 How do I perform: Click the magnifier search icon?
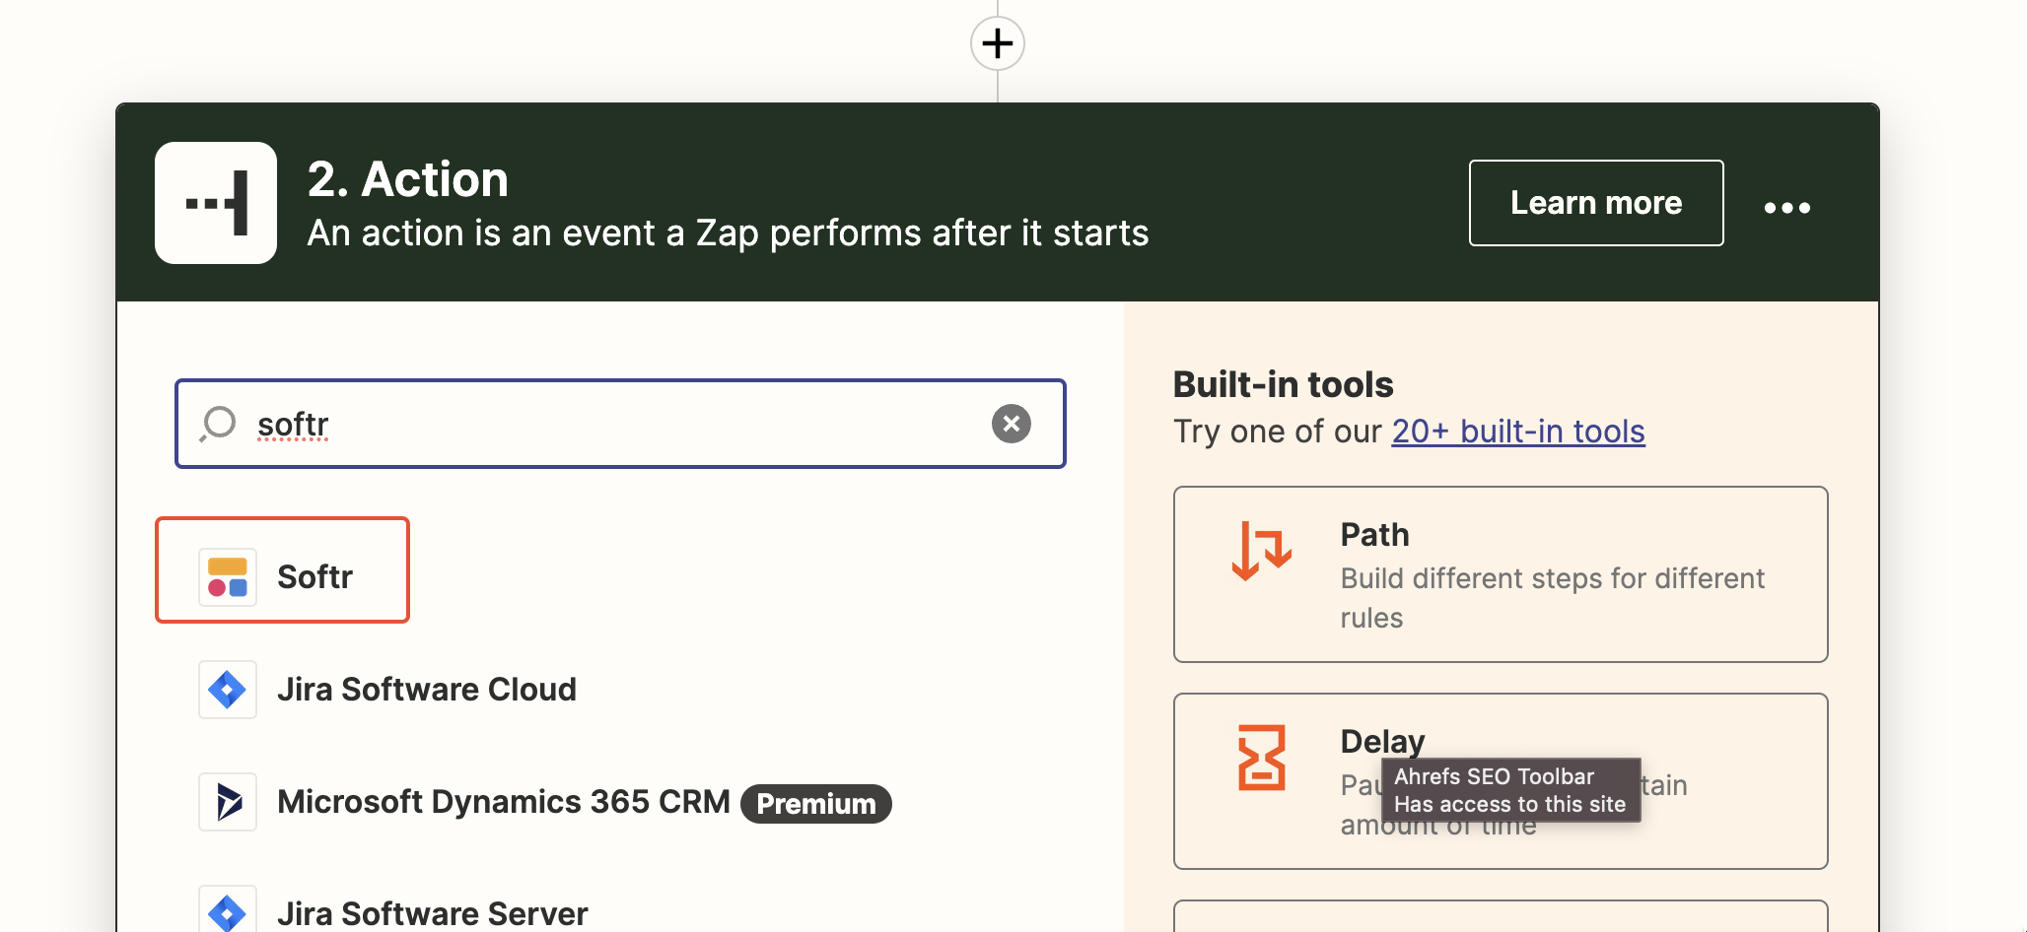(x=218, y=424)
